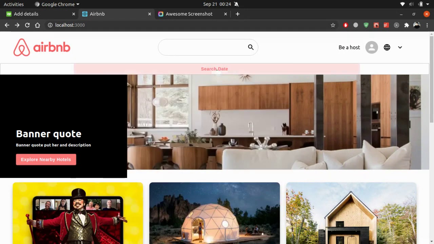Reload the current page
Image resolution: width=434 pixels, height=244 pixels.
click(x=27, y=25)
